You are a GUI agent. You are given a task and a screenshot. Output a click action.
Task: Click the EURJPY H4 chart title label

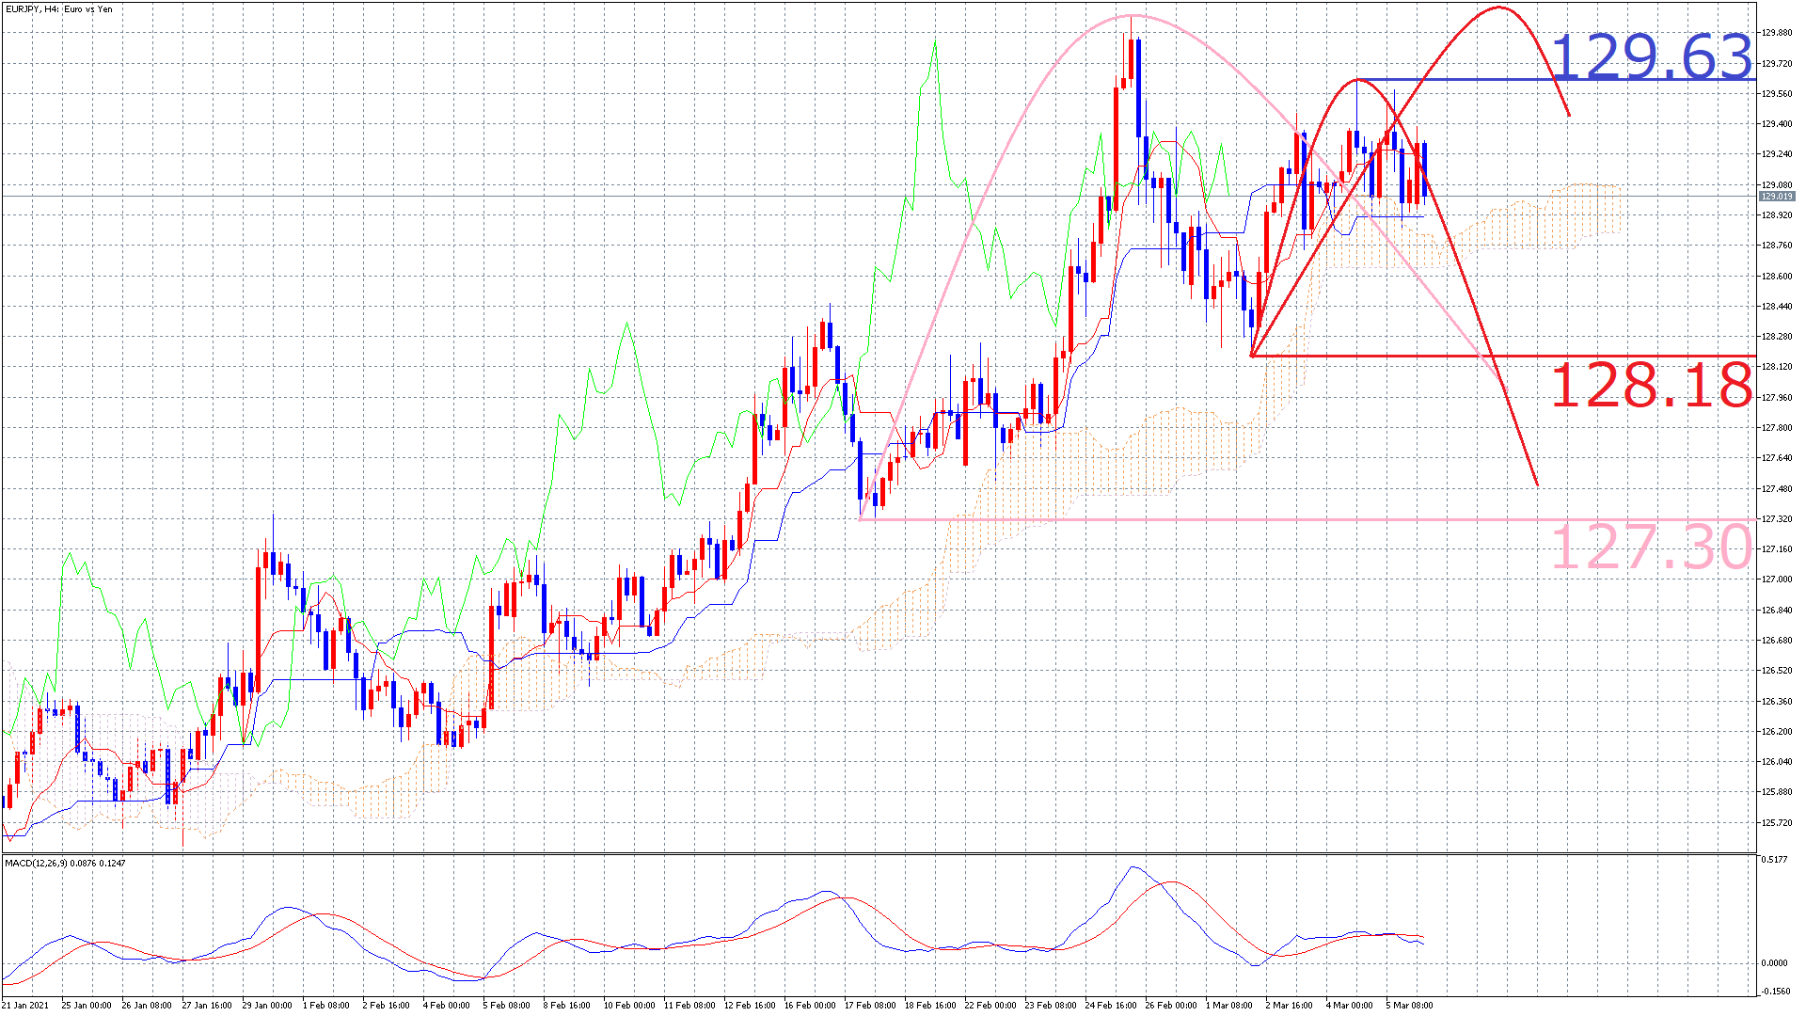coord(57,9)
